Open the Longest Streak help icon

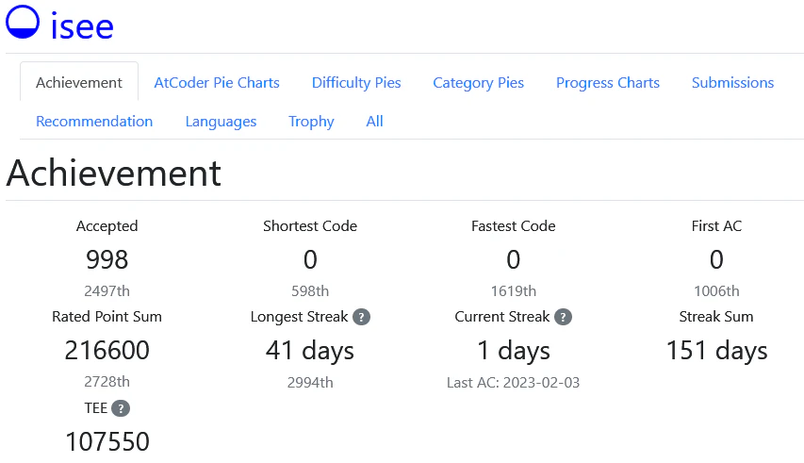point(362,317)
